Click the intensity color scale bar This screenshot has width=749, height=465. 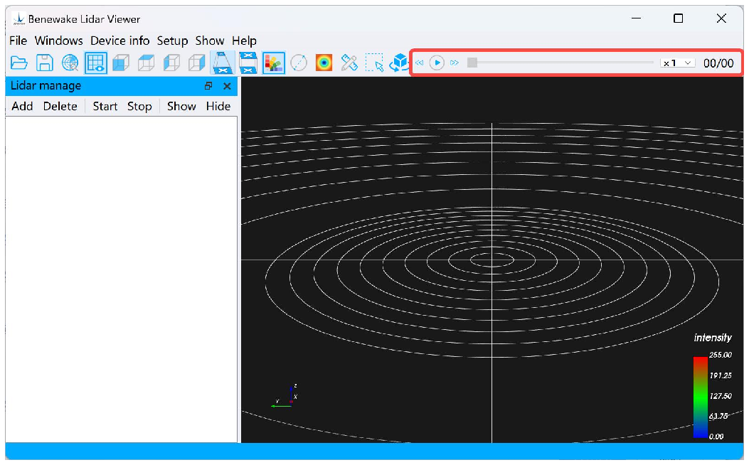(x=700, y=397)
